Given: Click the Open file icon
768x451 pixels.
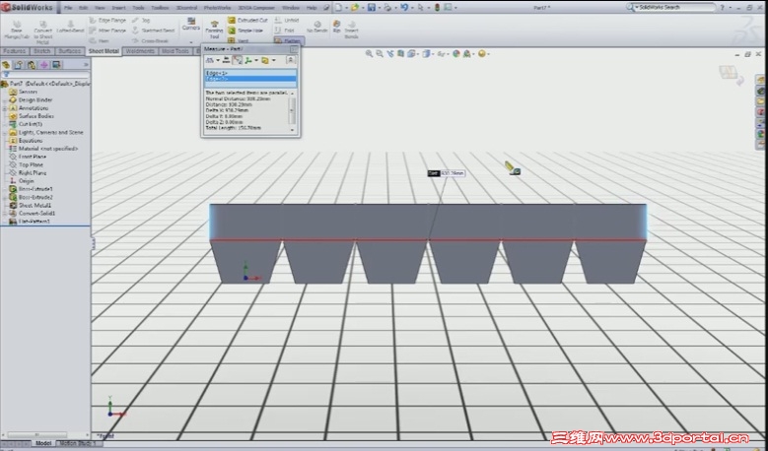Looking at the screenshot, I should coord(355,7).
